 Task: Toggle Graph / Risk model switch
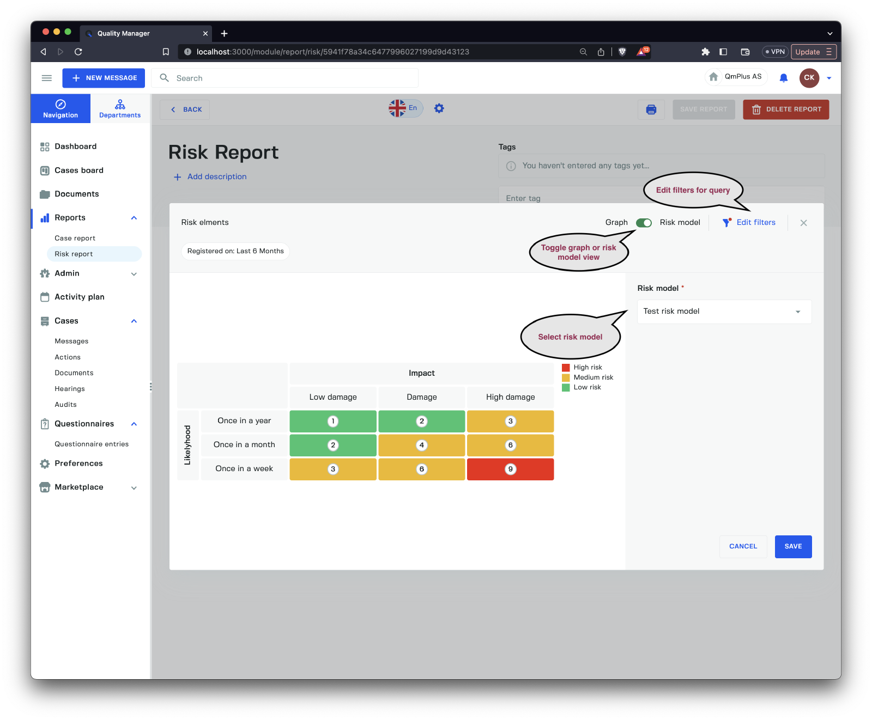[644, 223]
